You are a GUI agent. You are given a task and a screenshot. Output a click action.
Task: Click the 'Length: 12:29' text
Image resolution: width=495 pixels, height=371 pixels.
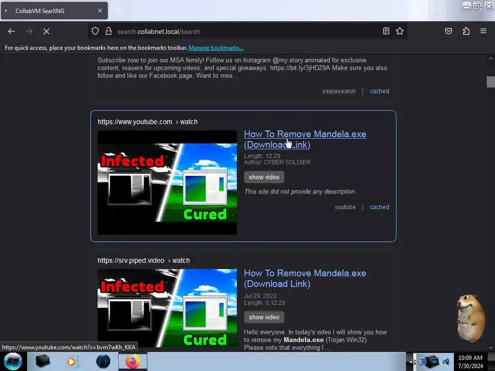point(262,156)
